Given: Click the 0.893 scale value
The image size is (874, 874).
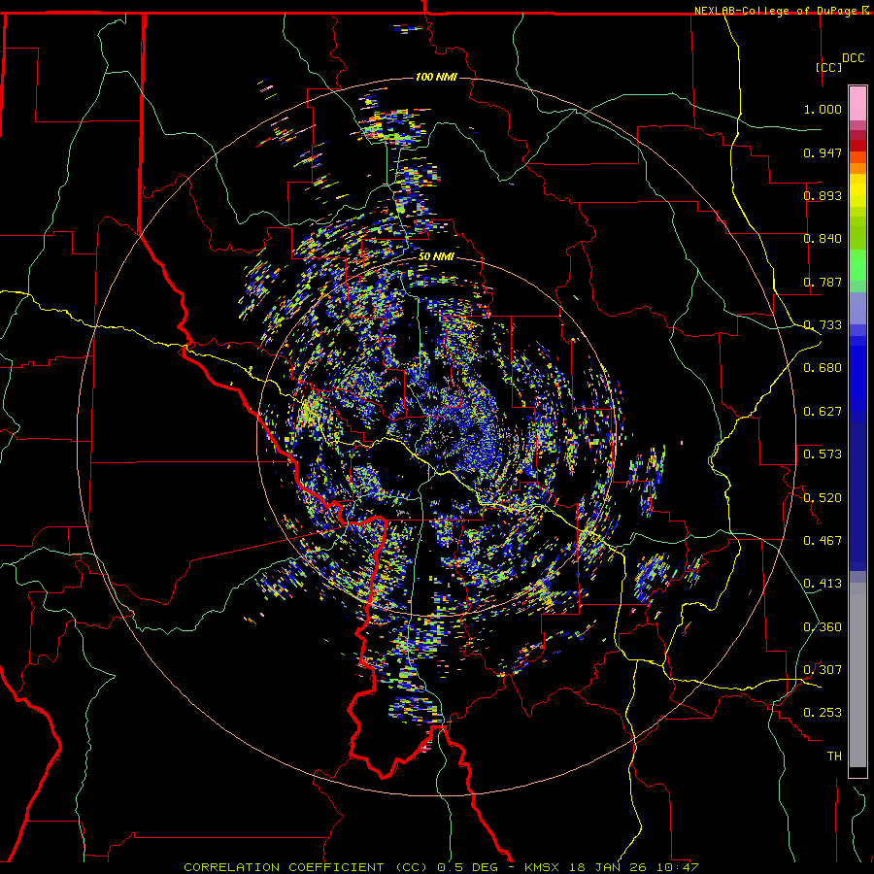Looking at the screenshot, I should pyautogui.click(x=823, y=195).
